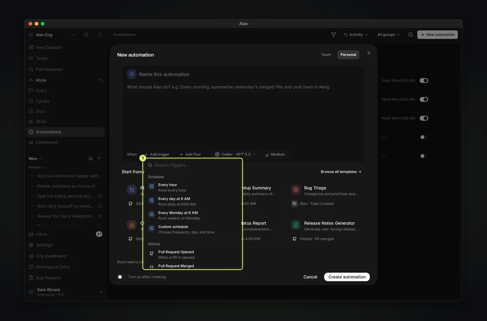
Task: Open the Dashboard sidebar item
Action: 65,142
